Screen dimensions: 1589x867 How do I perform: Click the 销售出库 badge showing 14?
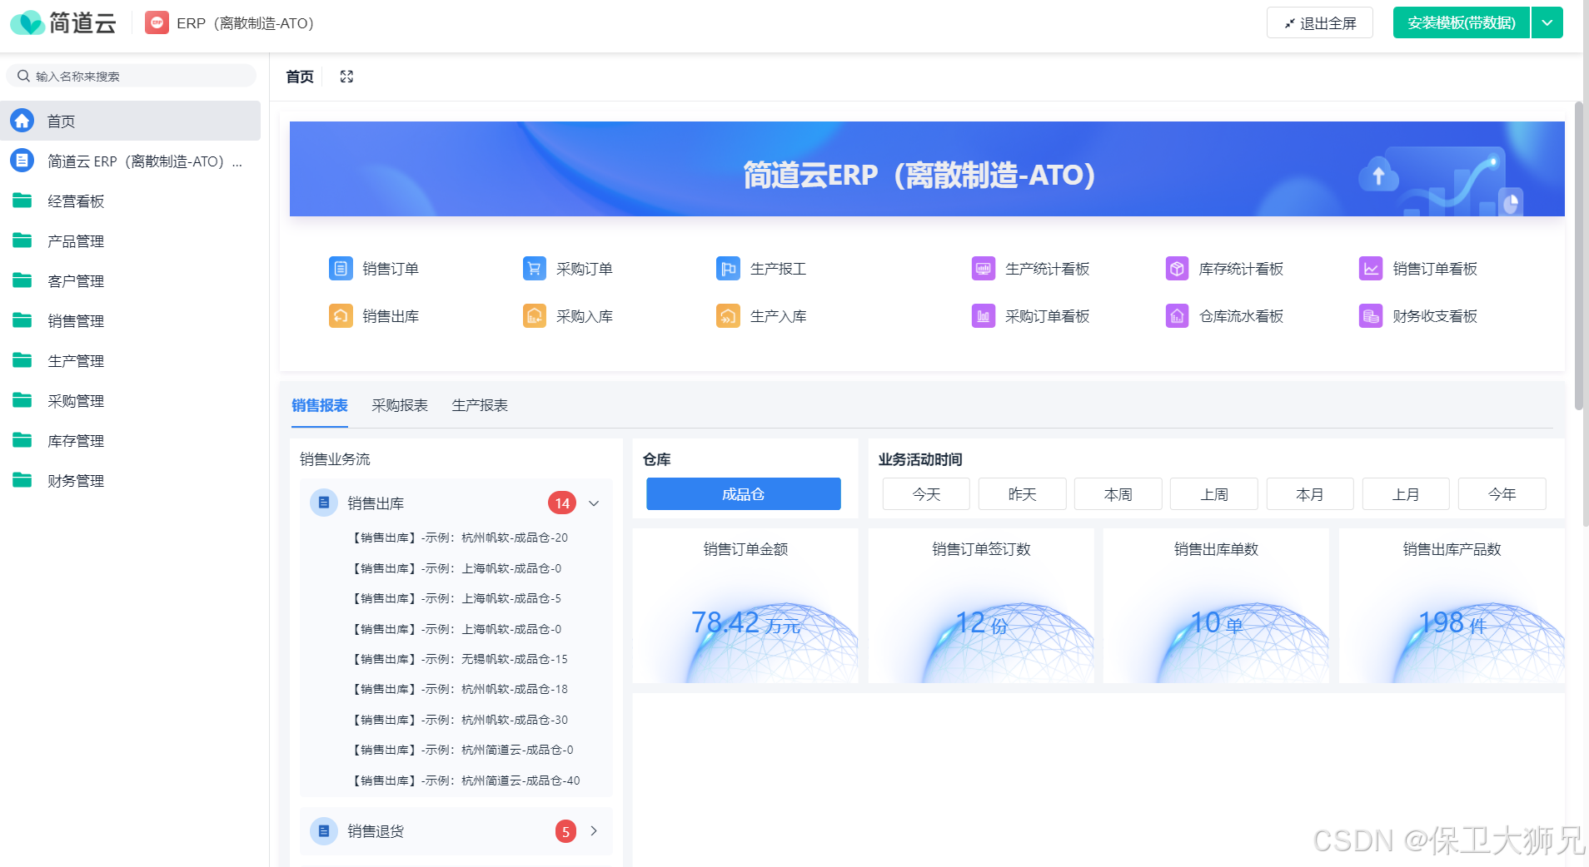coord(562,503)
